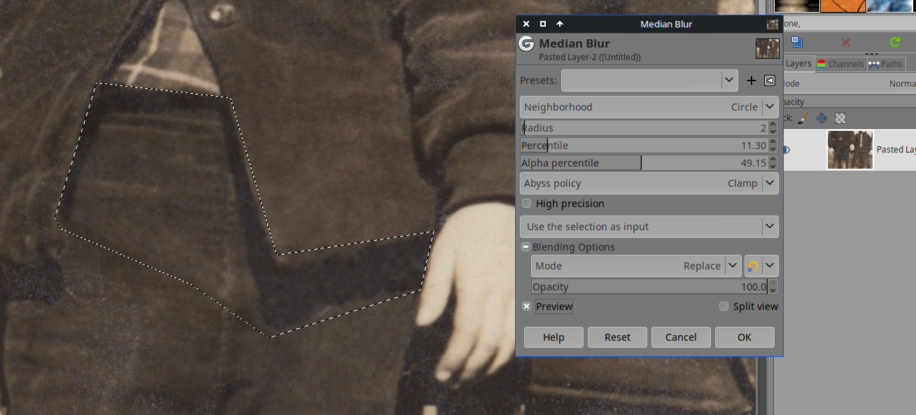The width and height of the screenshot is (916, 415).
Task: Uncheck the Preview checkbox
Action: [527, 307]
